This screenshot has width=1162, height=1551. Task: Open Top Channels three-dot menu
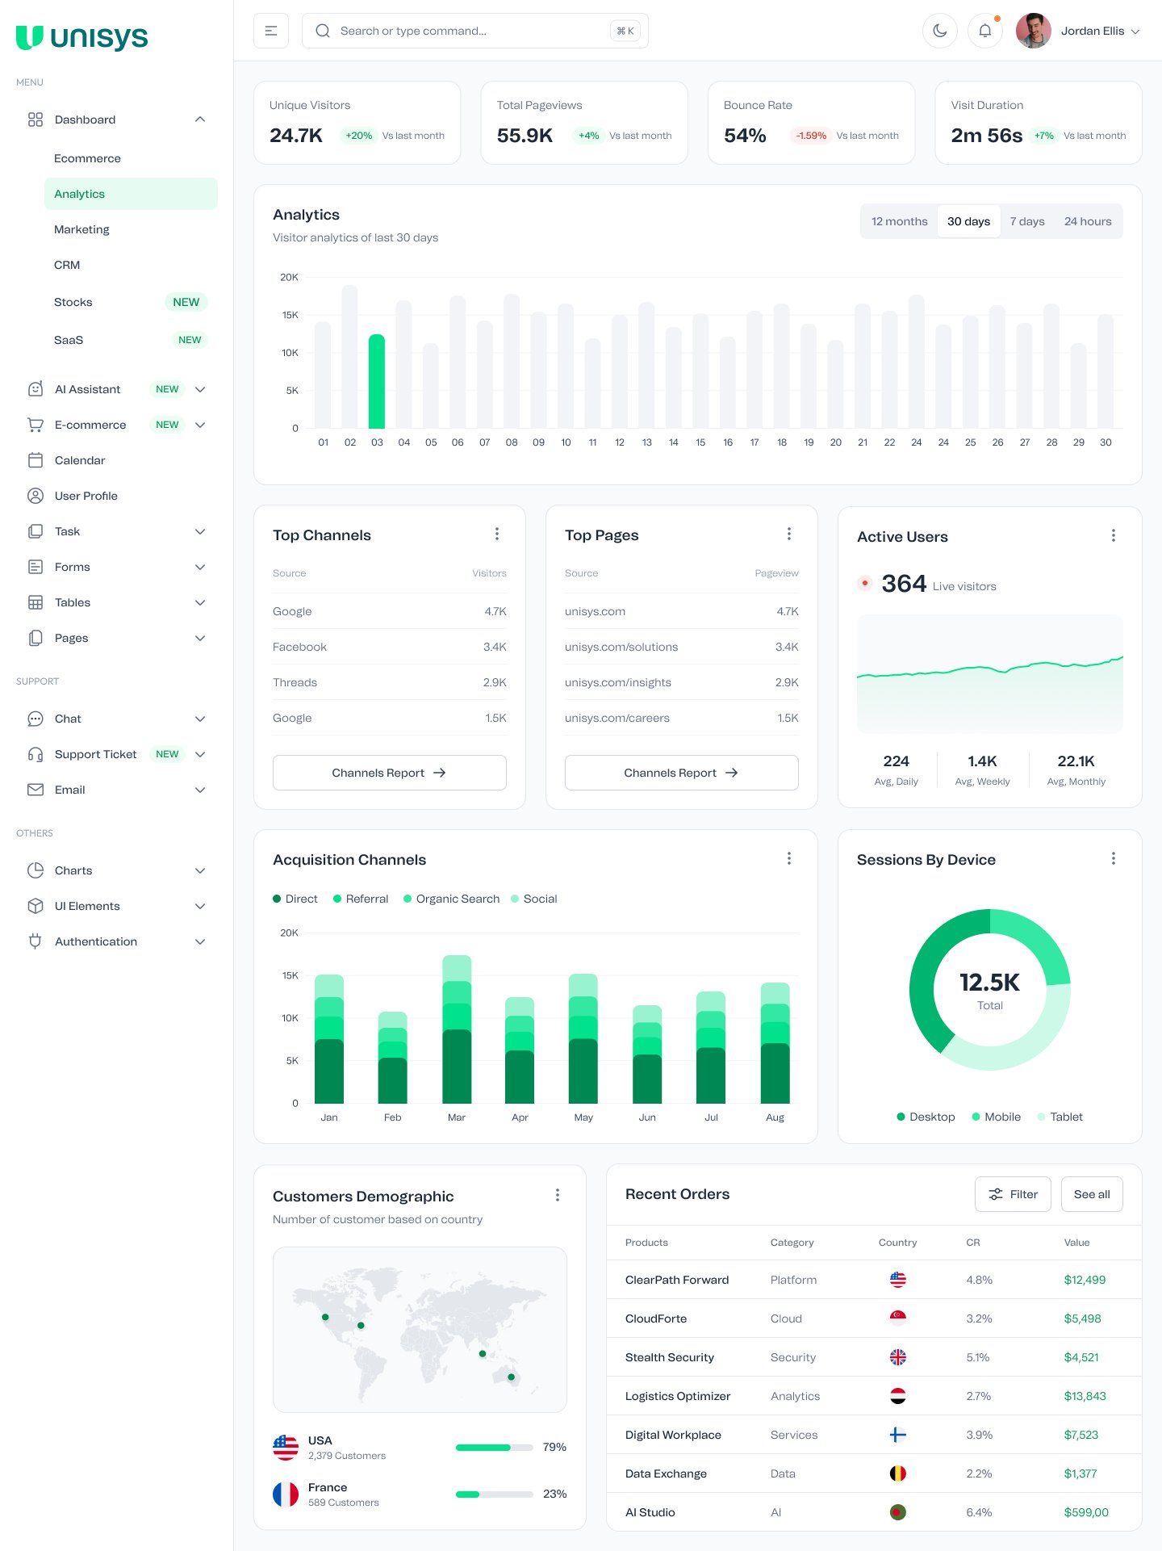pos(497,534)
